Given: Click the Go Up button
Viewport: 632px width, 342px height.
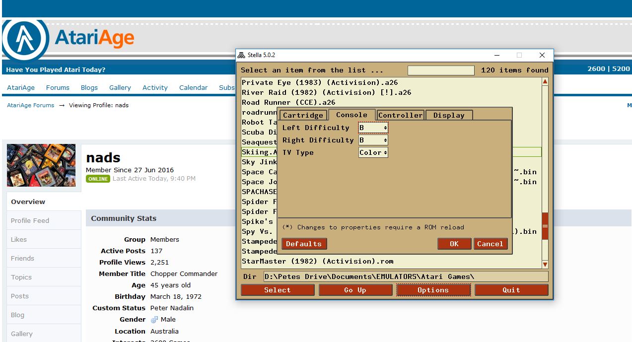Looking at the screenshot, I should pyautogui.click(x=355, y=290).
